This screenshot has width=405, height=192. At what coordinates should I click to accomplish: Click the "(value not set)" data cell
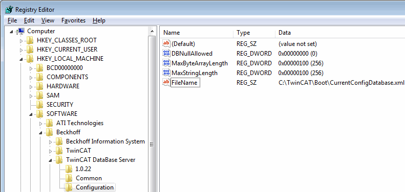[297, 44]
